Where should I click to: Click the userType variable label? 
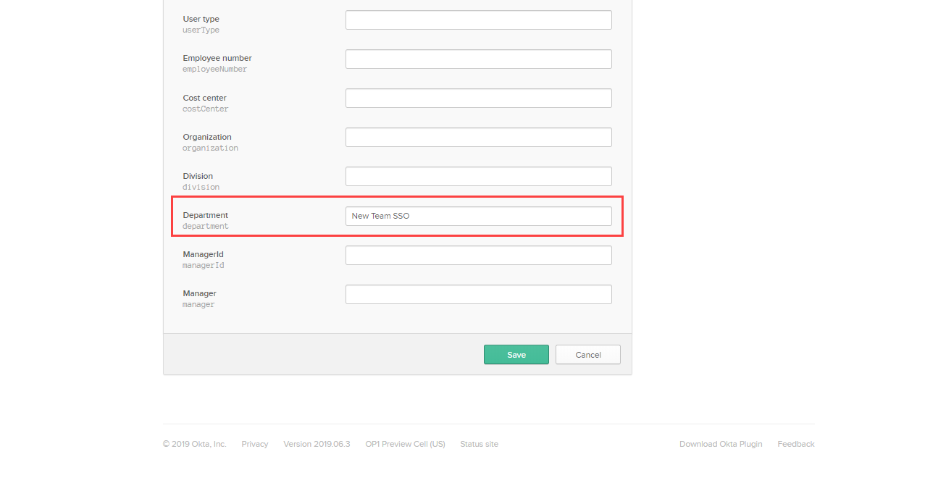(200, 30)
